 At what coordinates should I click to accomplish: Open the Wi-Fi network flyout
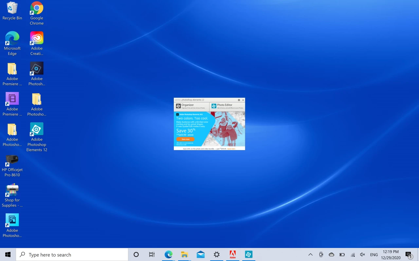tap(353, 254)
